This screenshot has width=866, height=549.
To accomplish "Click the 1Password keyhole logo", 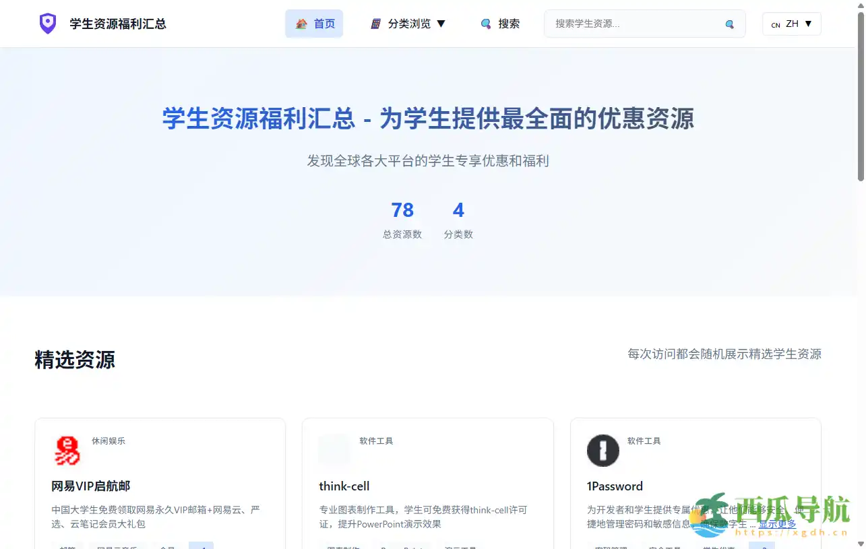I will point(602,451).
